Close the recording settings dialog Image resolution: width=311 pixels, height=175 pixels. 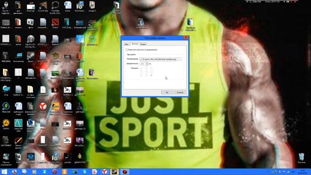point(186,37)
